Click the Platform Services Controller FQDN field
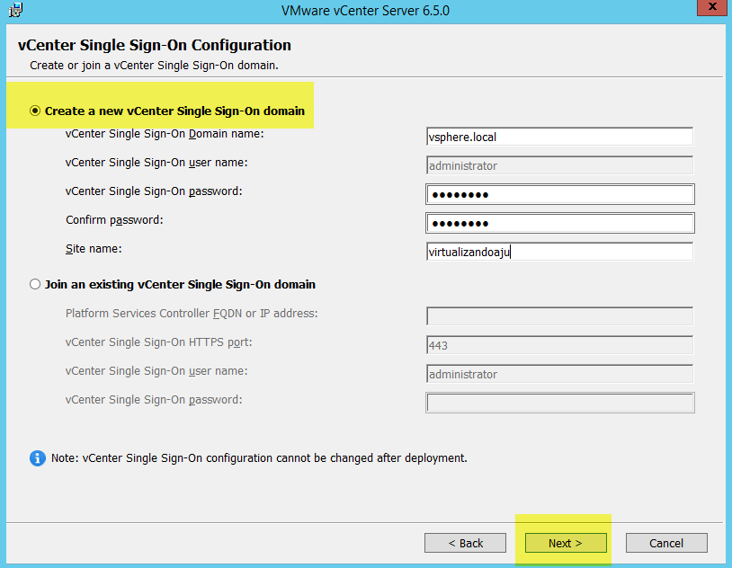732x568 pixels. point(558,316)
